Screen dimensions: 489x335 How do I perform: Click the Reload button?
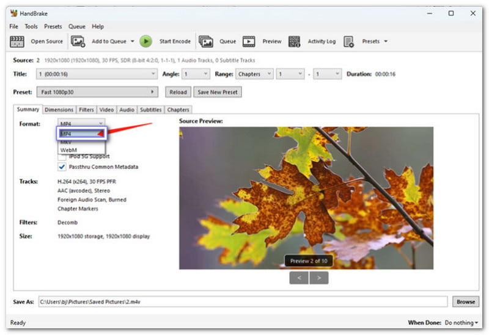pyautogui.click(x=178, y=92)
